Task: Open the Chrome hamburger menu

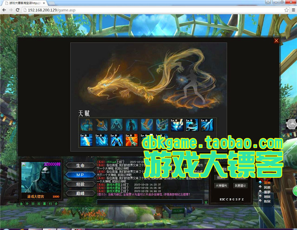Action: pyautogui.click(x=293, y=10)
